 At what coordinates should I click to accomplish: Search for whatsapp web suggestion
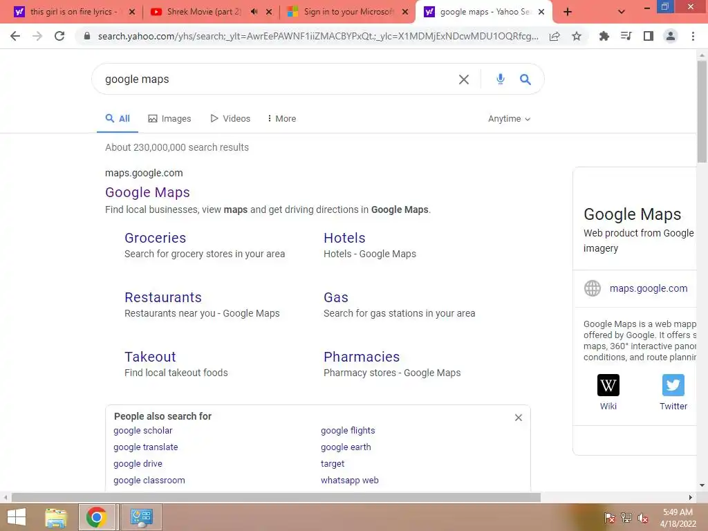point(349,481)
